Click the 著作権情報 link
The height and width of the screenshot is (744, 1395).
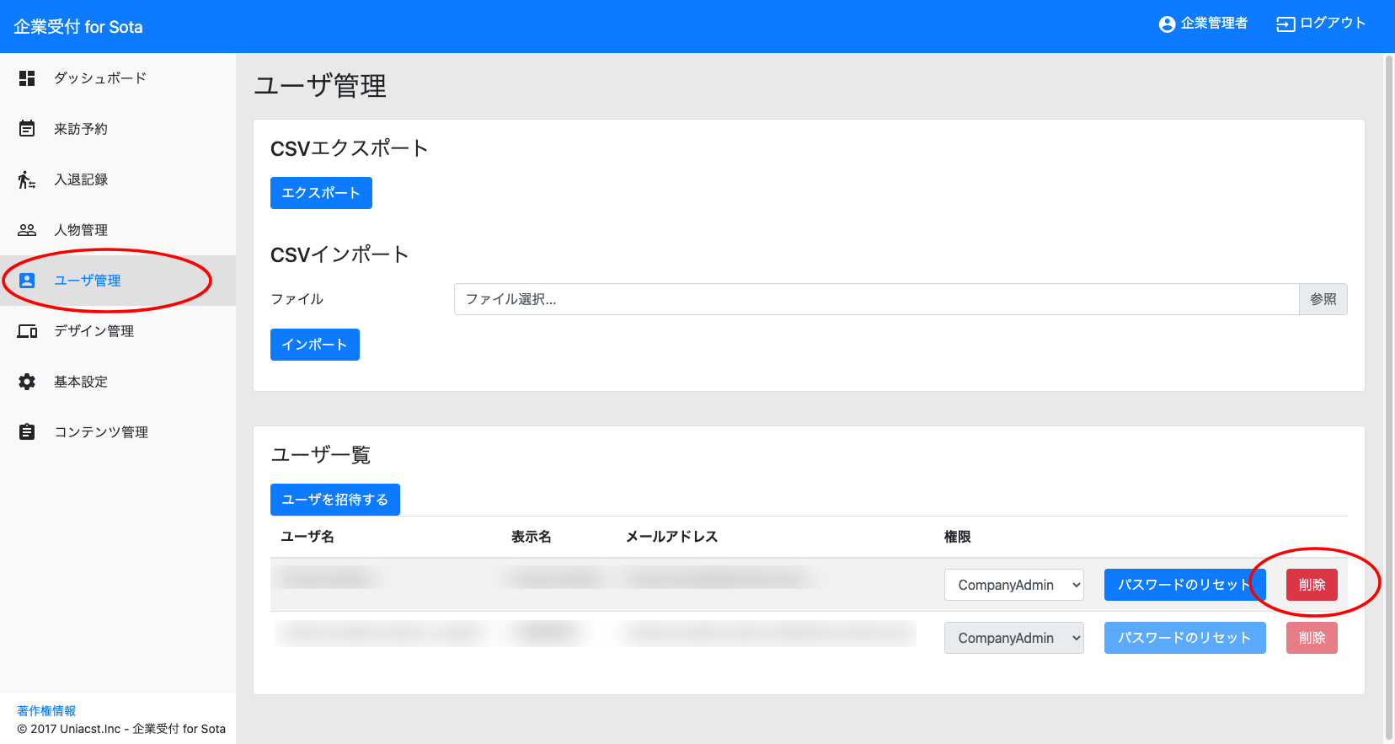tap(46, 710)
